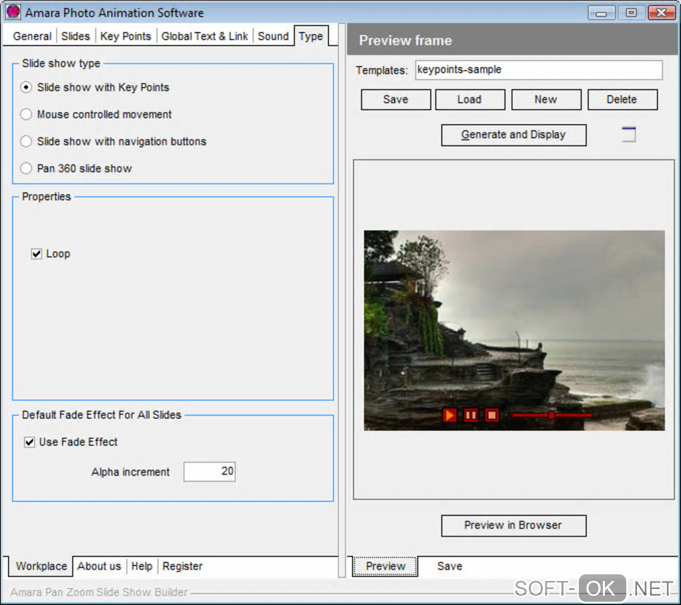
Task: Toggle the Loop checkbox
Action: point(37,254)
